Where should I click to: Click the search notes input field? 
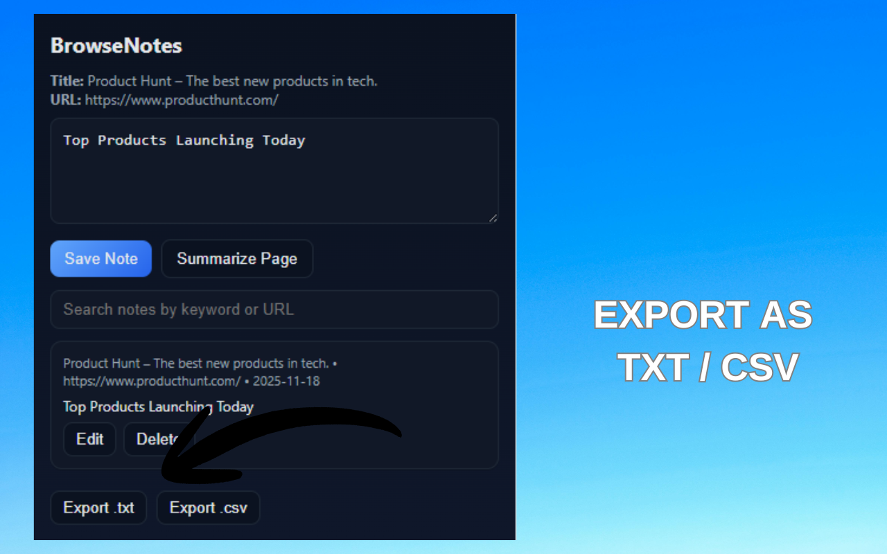coord(274,310)
